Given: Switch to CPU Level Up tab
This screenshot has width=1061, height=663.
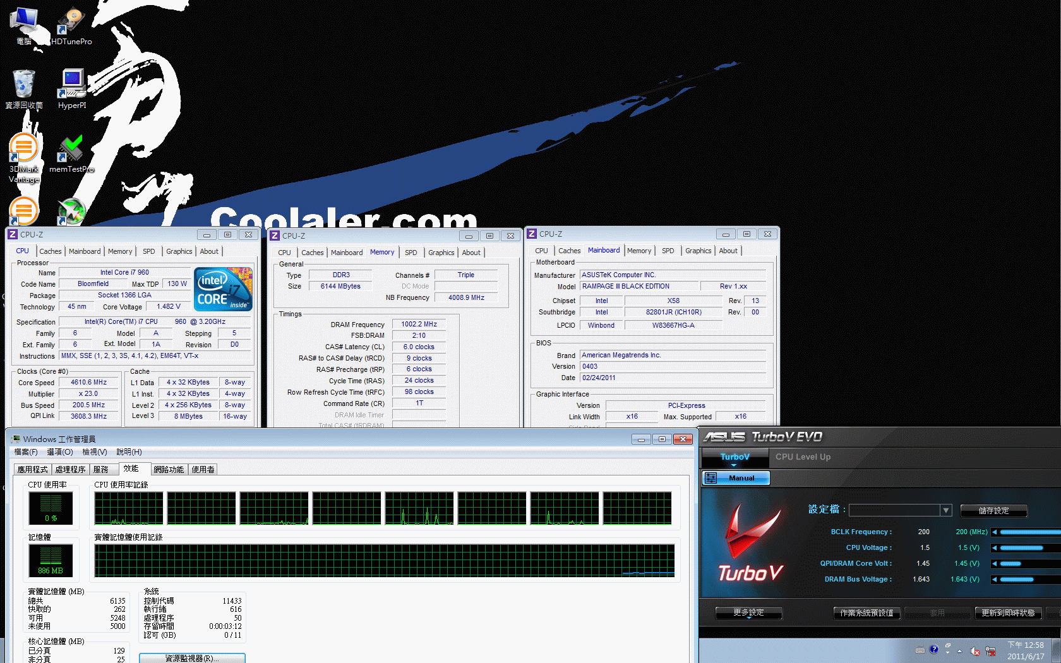Looking at the screenshot, I should point(803,457).
